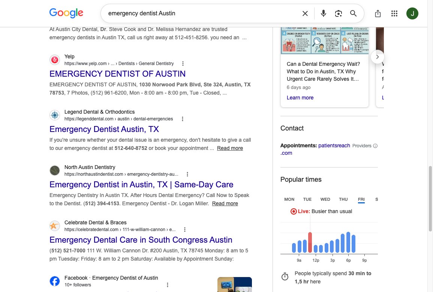Click Providers info icon
The image size is (433, 292).
[x=375, y=146]
